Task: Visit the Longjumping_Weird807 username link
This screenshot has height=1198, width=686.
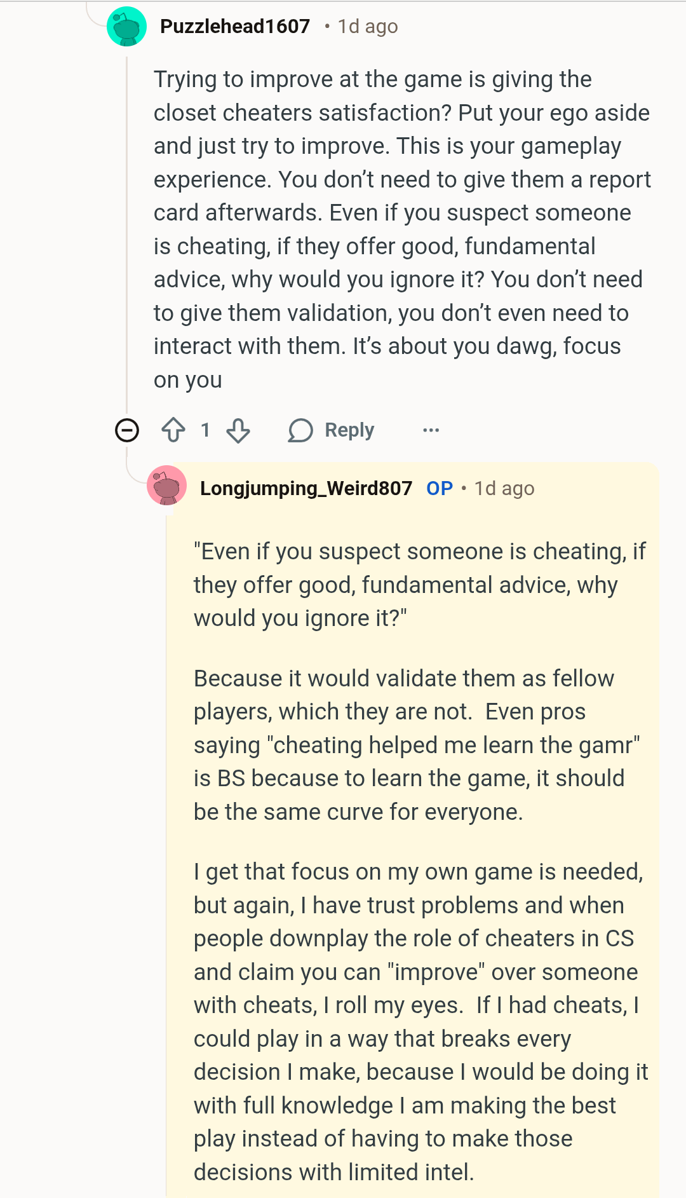Action: pos(306,489)
